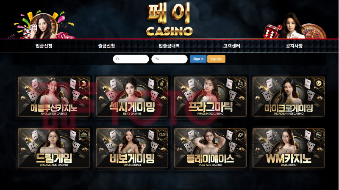The image size is (339, 190).
Task: Open the Vivo Gaming game tile
Action: (x=132, y=148)
